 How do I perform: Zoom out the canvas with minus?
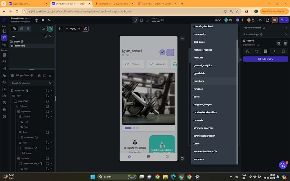[67, 29]
